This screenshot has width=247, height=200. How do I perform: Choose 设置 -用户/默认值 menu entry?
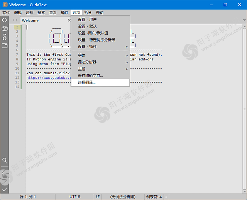pyautogui.click(x=100, y=33)
